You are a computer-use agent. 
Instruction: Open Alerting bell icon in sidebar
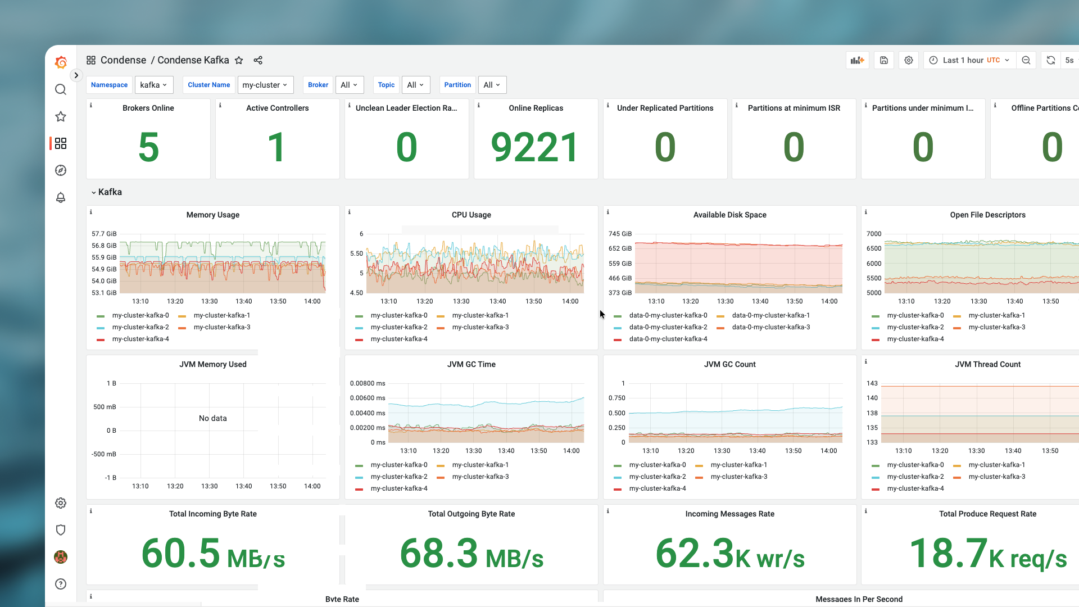(x=61, y=197)
